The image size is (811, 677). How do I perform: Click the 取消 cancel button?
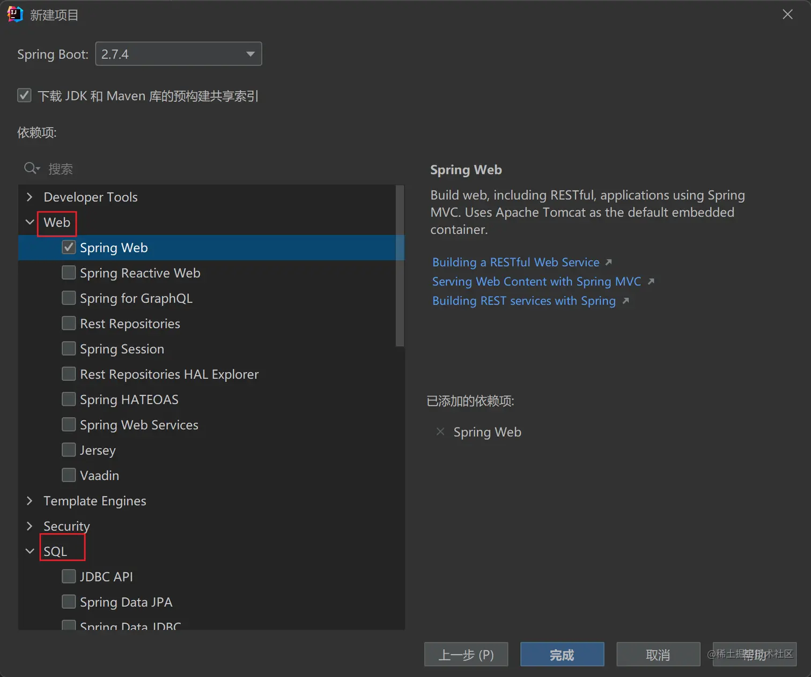(658, 654)
